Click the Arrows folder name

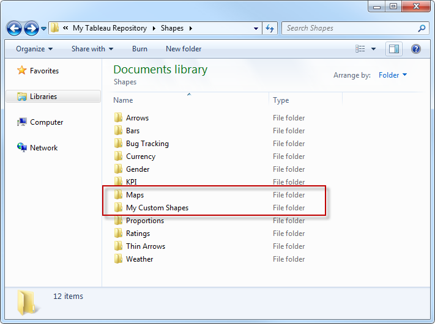(137, 118)
